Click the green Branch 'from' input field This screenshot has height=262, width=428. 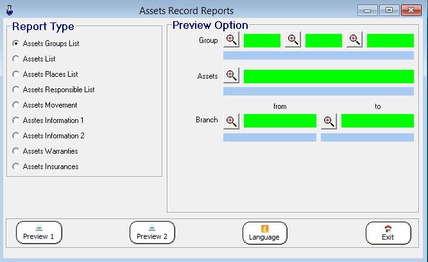coord(280,120)
